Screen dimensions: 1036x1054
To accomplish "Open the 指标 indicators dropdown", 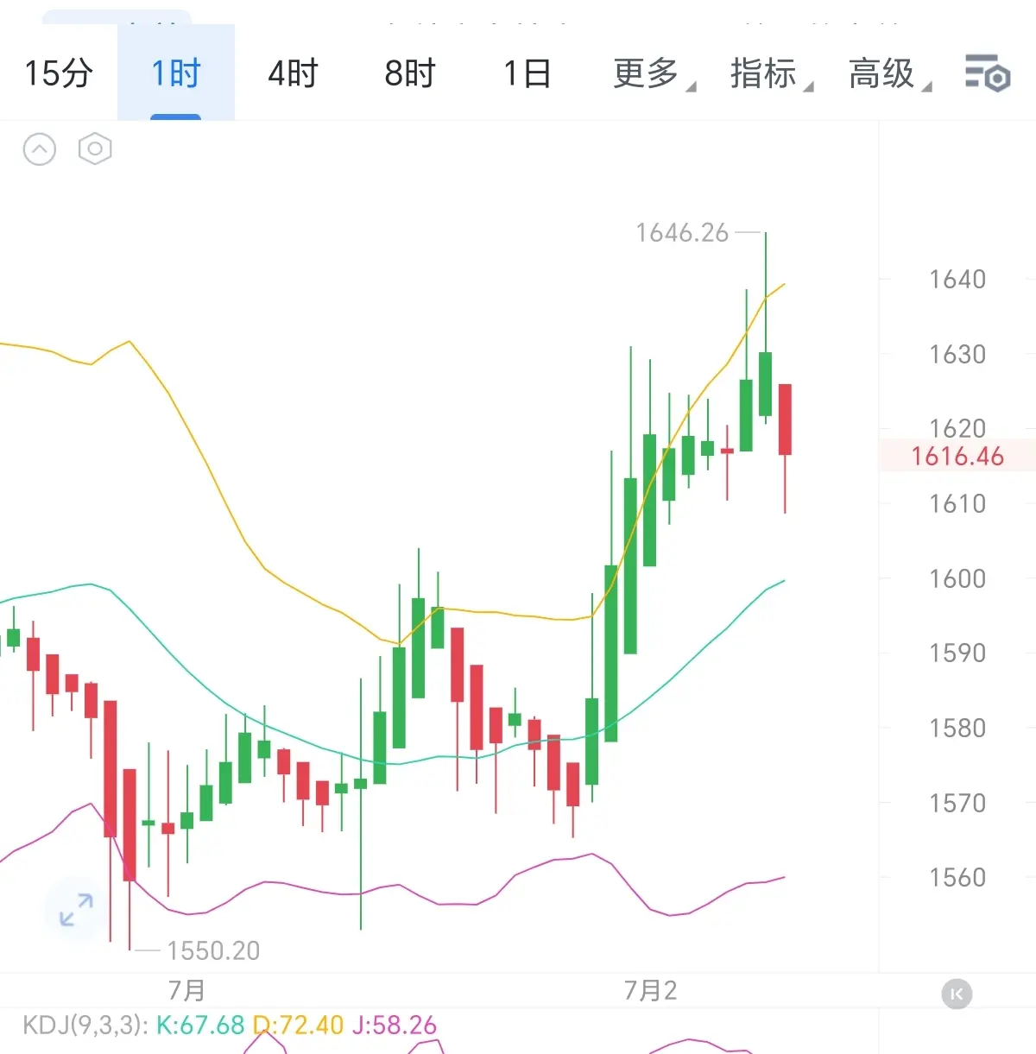I will pos(771,73).
